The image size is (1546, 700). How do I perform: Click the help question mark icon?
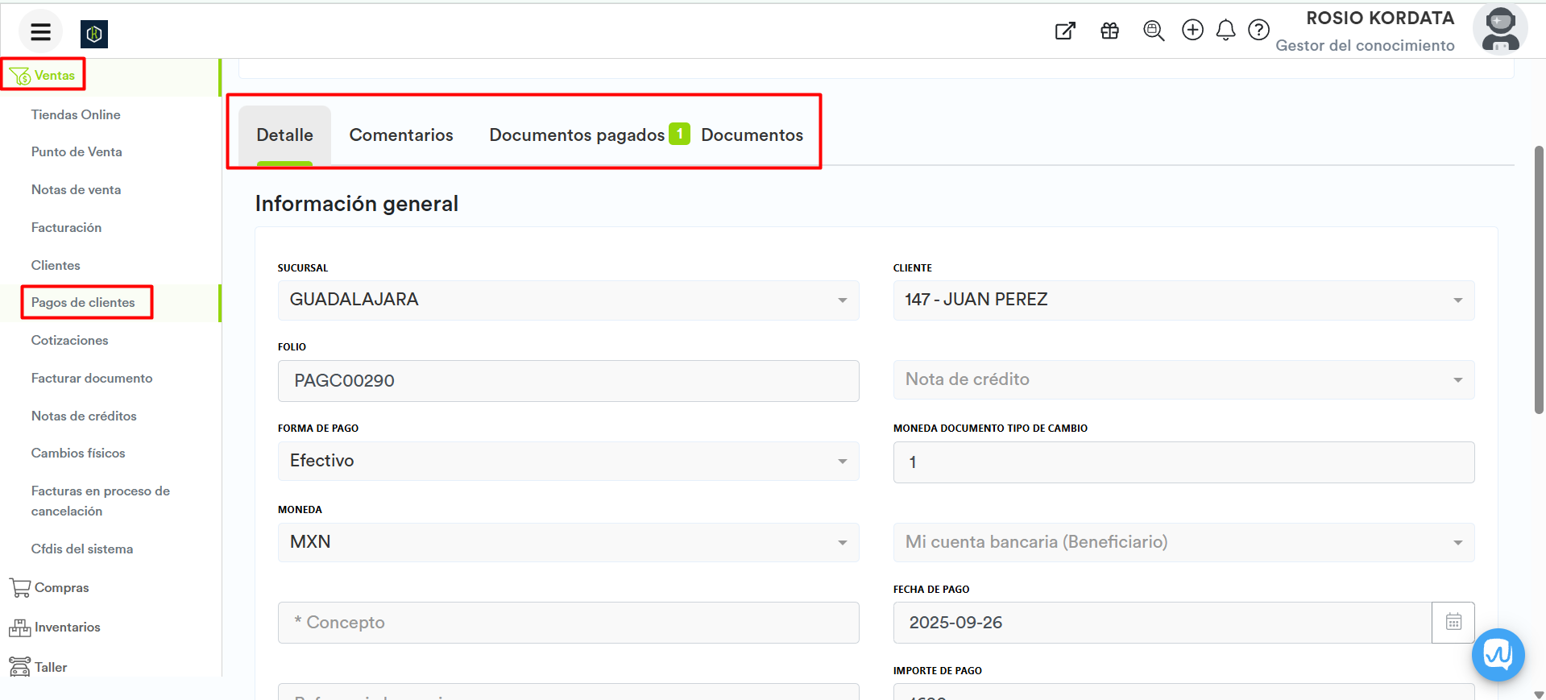(x=1258, y=31)
